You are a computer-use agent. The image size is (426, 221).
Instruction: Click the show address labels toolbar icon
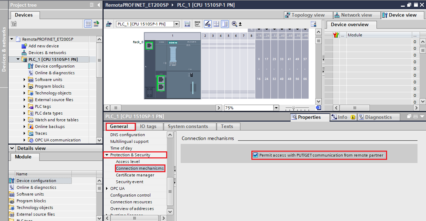coord(187,24)
